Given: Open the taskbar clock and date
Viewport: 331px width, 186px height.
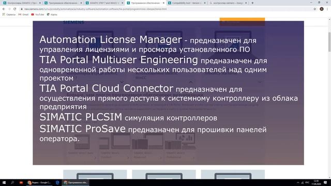Looking at the screenshot, I should [316, 182].
